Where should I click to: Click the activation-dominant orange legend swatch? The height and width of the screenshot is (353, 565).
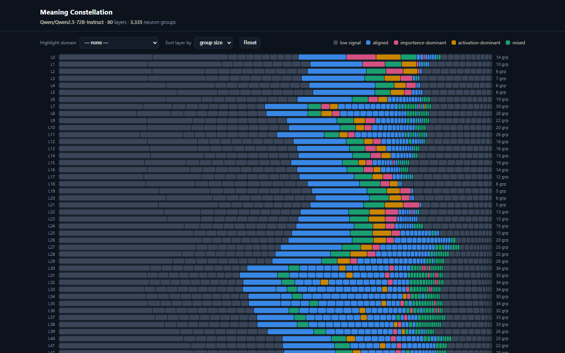coord(454,43)
